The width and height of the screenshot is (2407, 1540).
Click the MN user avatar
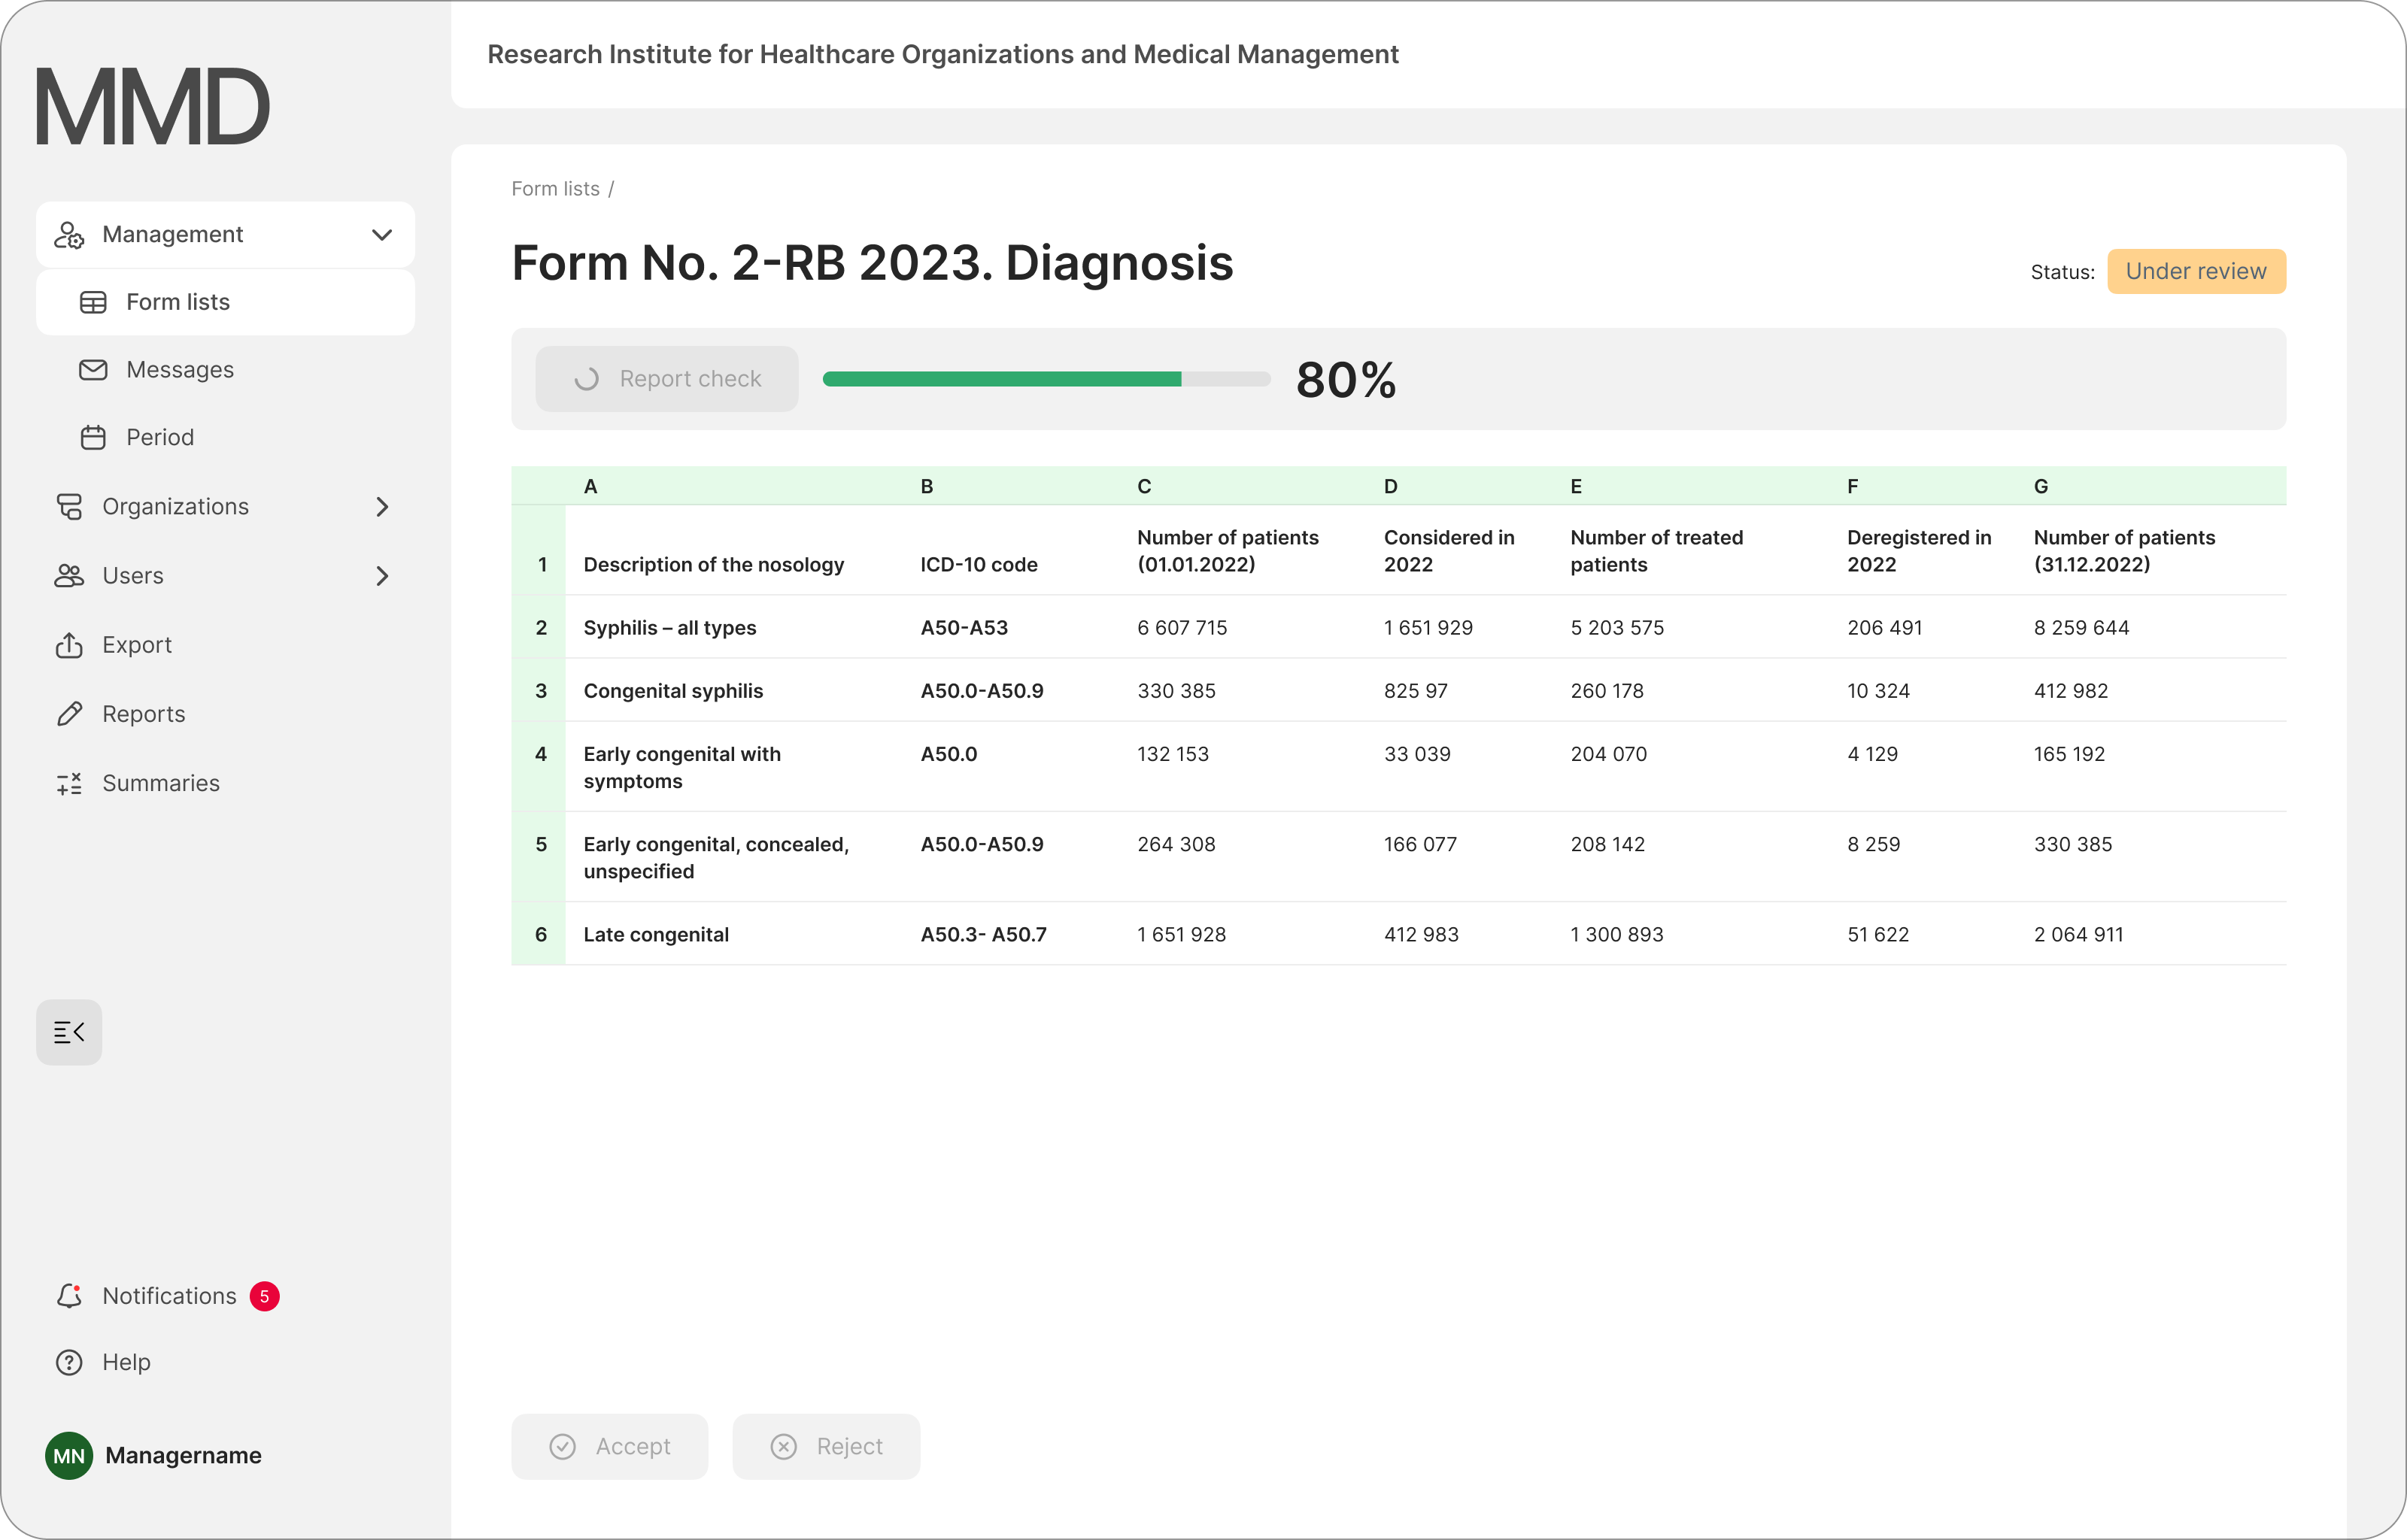69,1456
